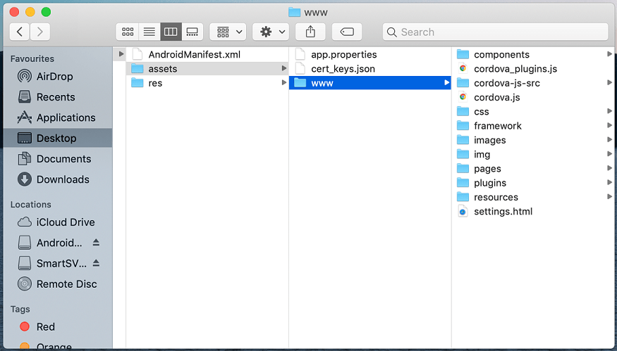Open the components folder
This screenshot has width=617, height=351.
click(534, 55)
